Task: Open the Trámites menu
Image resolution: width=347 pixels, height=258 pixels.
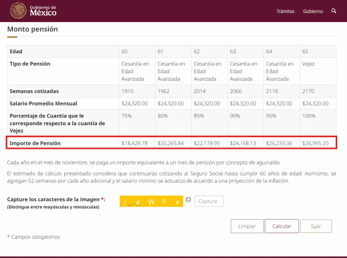Action: pyautogui.click(x=285, y=11)
